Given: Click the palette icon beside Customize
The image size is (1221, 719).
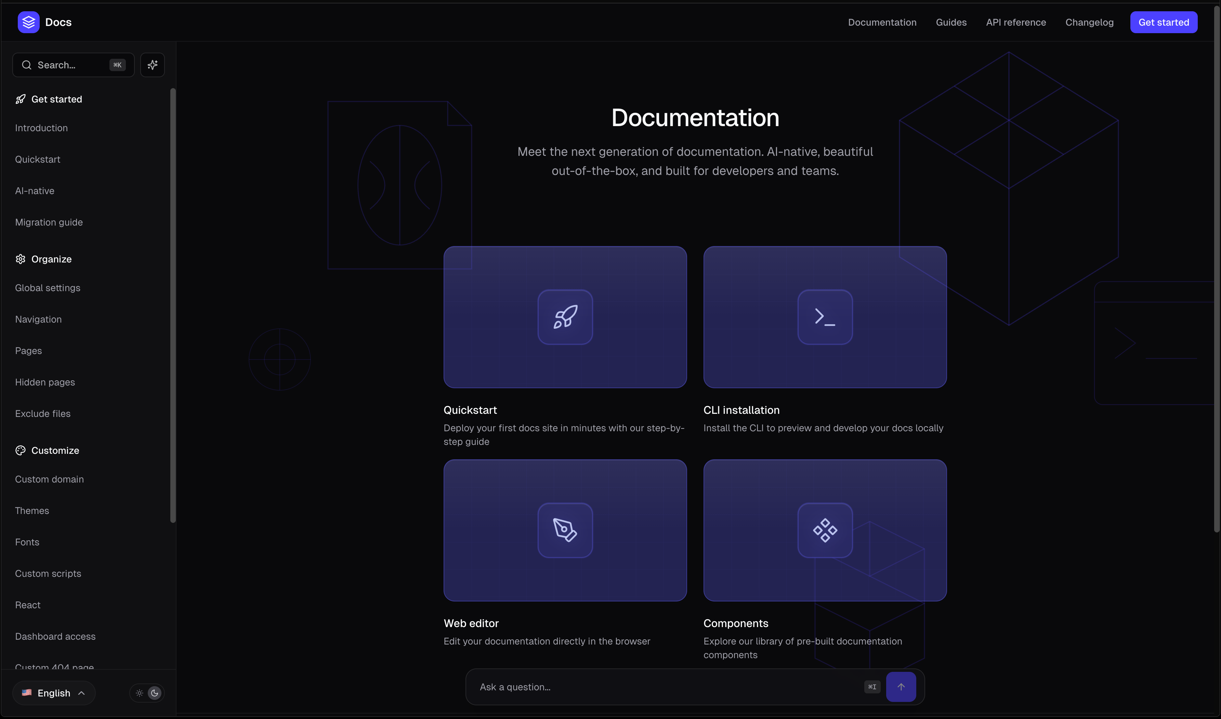Looking at the screenshot, I should coord(21,451).
